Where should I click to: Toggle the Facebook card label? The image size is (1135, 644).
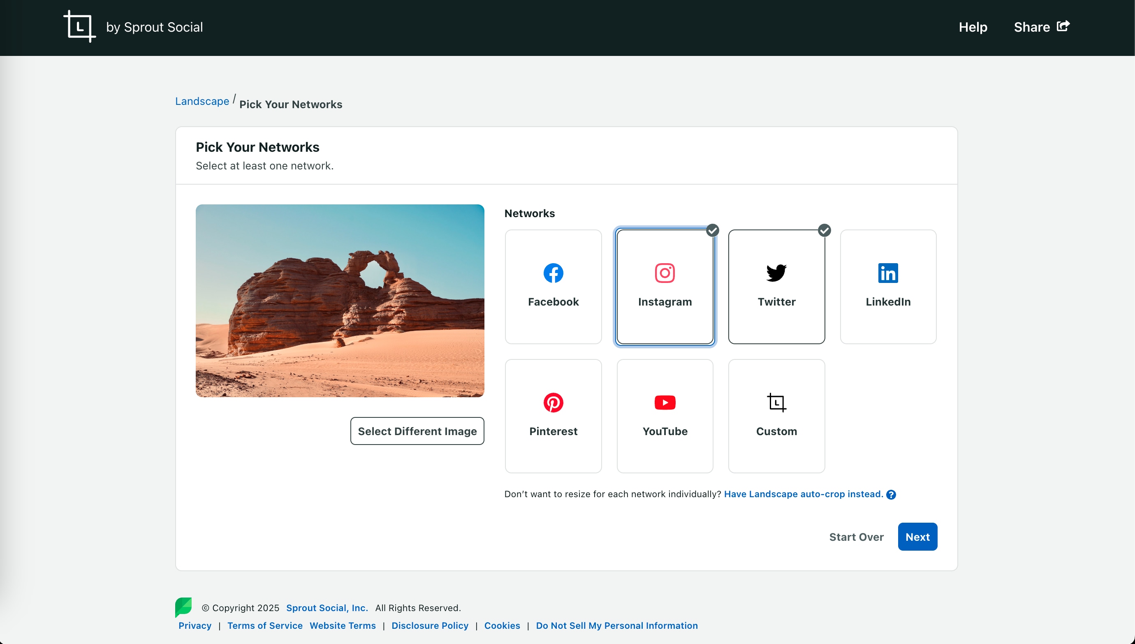(553, 302)
